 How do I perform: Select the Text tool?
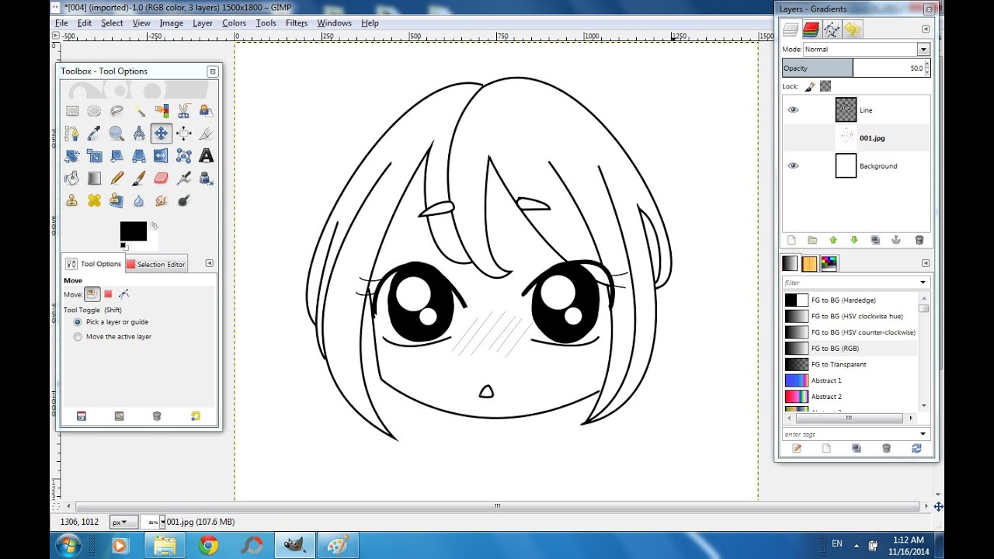click(206, 156)
